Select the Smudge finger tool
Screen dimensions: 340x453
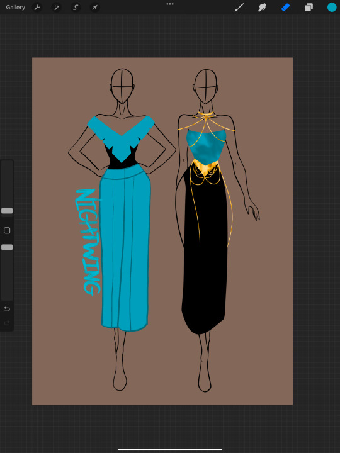tap(262, 7)
